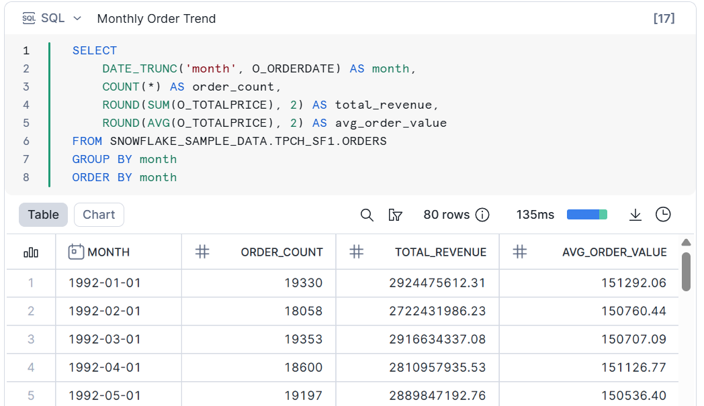Click the scrollbar up arrow in results

[686, 243]
